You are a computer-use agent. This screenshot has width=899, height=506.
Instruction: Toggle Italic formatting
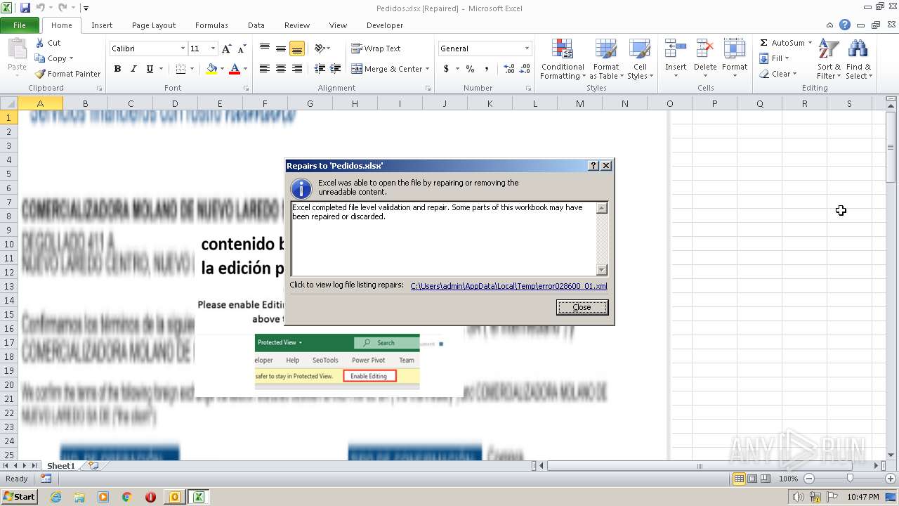click(133, 69)
